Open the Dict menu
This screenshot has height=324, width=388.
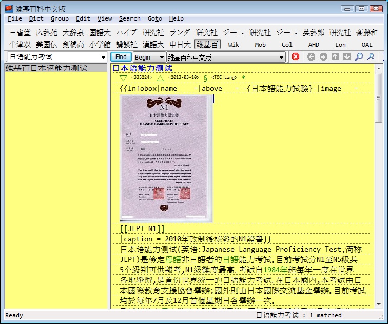tap(36, 18)
